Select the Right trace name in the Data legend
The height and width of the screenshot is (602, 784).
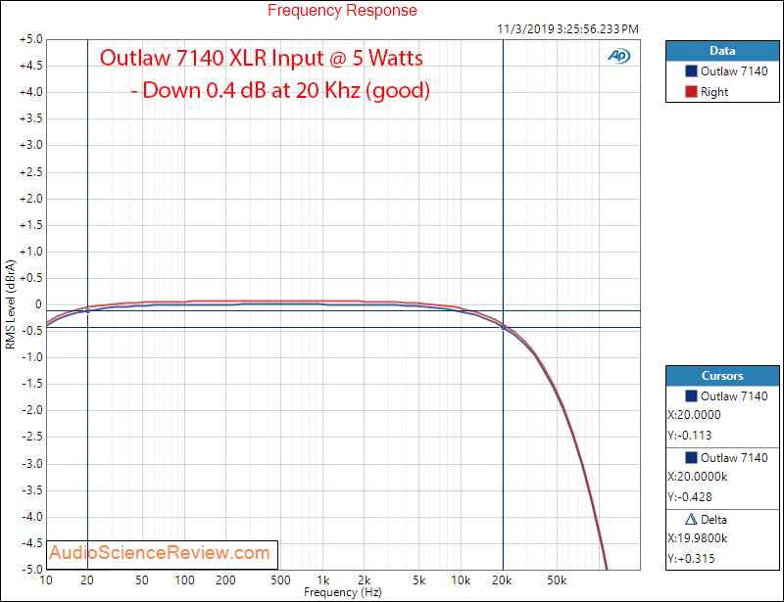coord(714,92)
